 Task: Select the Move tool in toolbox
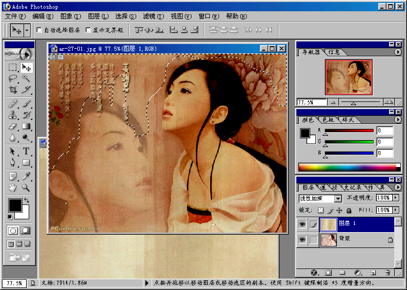pos(26,68)
